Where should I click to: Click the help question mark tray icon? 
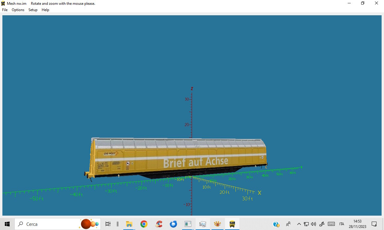[276, 224]
